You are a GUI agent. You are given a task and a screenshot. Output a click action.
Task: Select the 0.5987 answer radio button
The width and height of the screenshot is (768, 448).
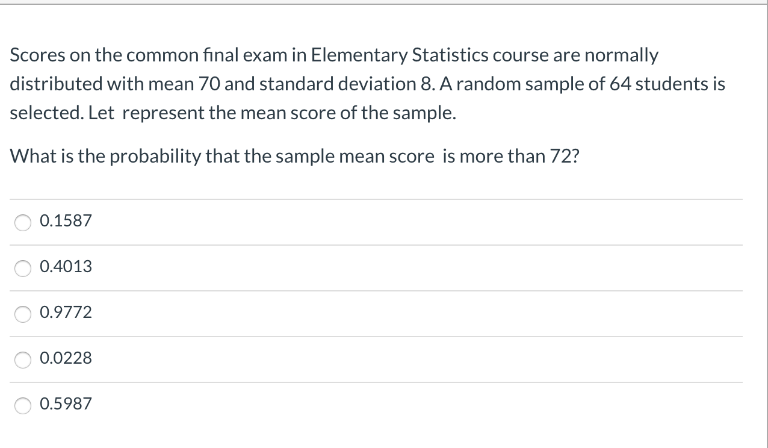[x=22, y=405]
